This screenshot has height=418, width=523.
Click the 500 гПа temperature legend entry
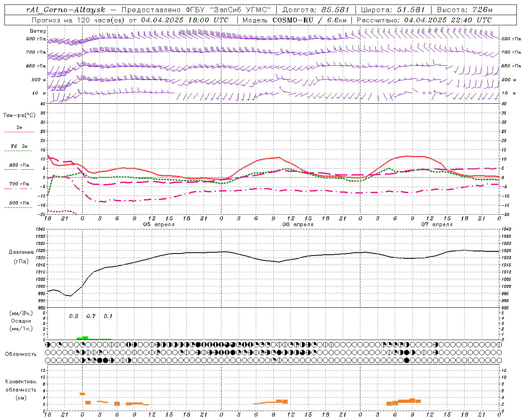[x=19, y=203]
